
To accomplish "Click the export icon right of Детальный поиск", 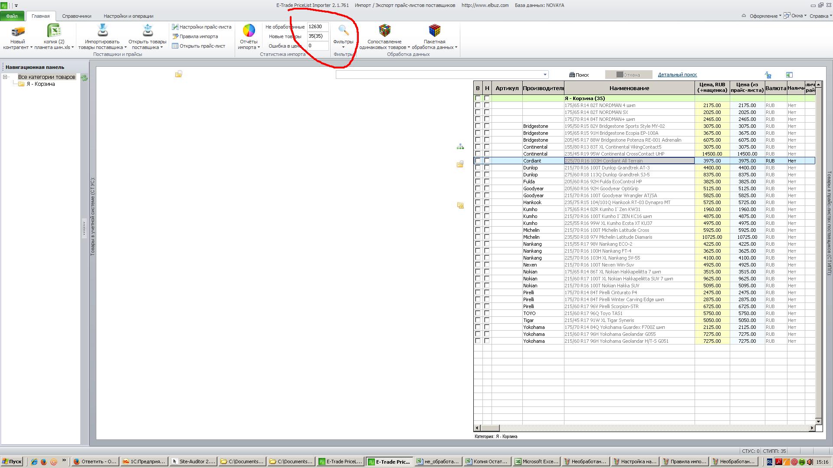I will pos(789,75).
